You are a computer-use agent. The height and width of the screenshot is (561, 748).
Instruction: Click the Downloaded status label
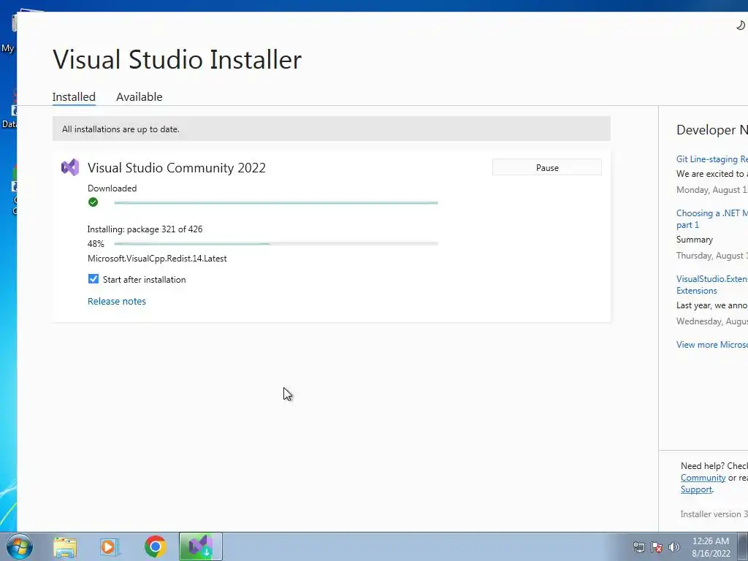[112, 188]
